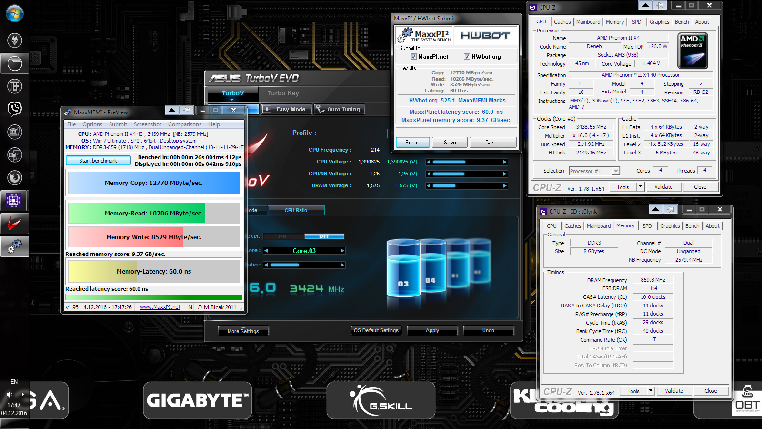Switch TurboV toggle to ON
Image resolution: width=762 pixels, height=429 pixels.
pos(283,236)
